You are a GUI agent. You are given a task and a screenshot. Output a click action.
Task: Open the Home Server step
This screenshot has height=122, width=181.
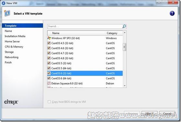pos(12,41)
